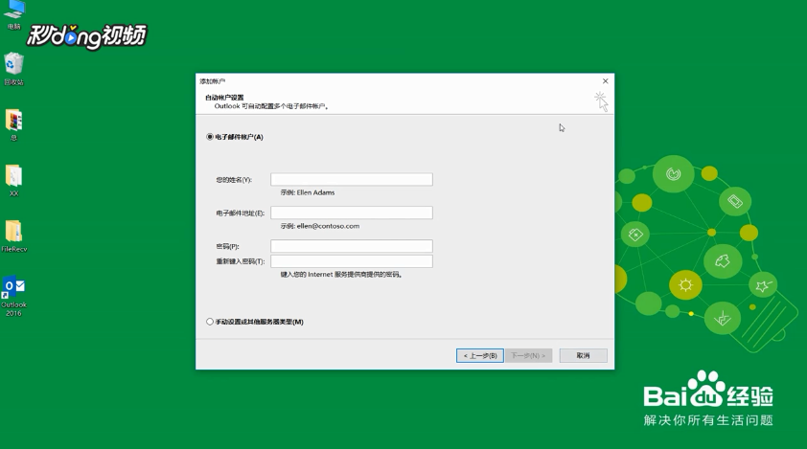
Task: Go back with the 上一步(B) button
Action: coord(479,355)
